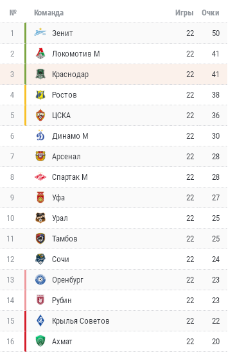Open the Зенит team link
Image resolution: width=235 pixels, height=359 pixels.
62,33
